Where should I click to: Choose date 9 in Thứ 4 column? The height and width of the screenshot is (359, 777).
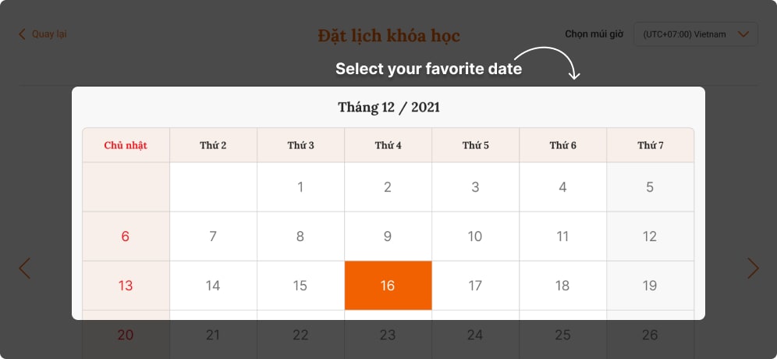[388, 236]
